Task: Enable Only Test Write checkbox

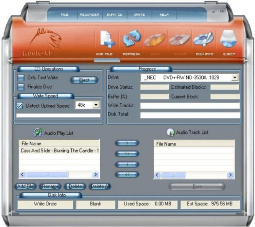Action: click(21, 78)
